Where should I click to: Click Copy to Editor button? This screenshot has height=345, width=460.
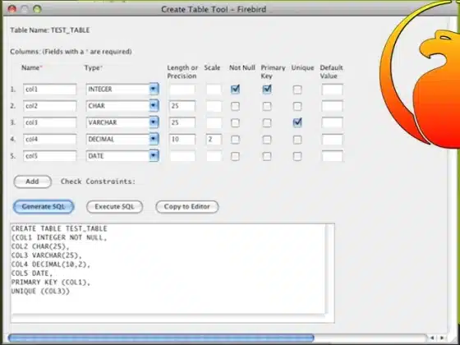pos(187,207)
